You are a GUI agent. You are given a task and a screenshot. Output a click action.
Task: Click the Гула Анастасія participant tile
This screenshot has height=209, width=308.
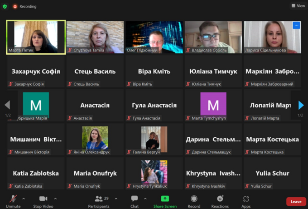[154, 105]
